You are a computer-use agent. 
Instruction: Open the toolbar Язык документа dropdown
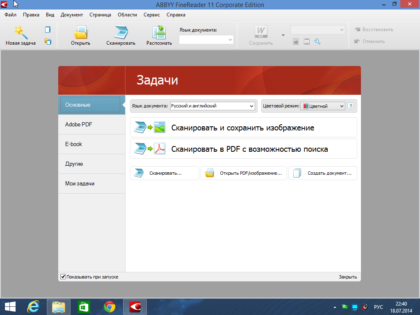(206, 40)
